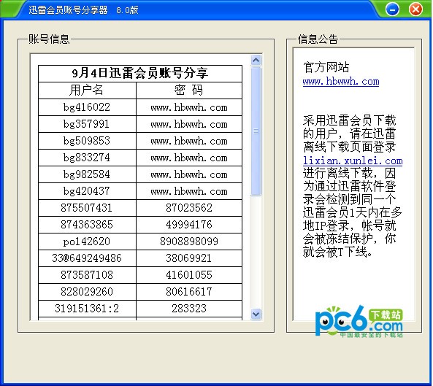433x386 pixels.
Task: Minimize the 迅雷会员账号分享器 window
Action: pos(392,9)
